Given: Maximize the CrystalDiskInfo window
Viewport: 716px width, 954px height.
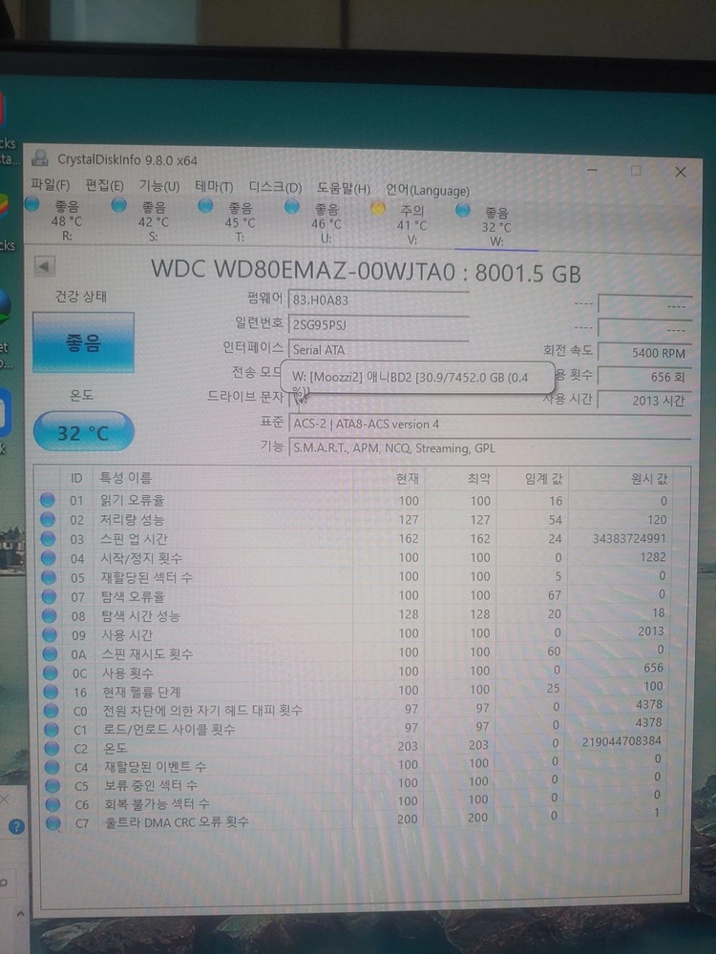Looking at the screenshot, I should click(x=636, y=171).
